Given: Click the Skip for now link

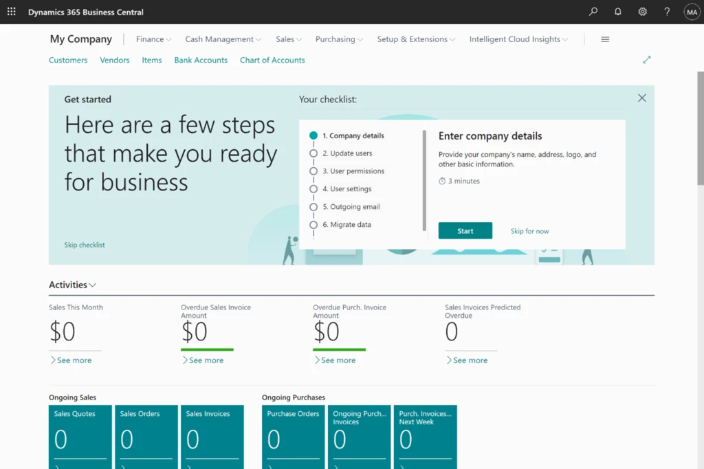Looking at the screenshot, I should point(529,231).
